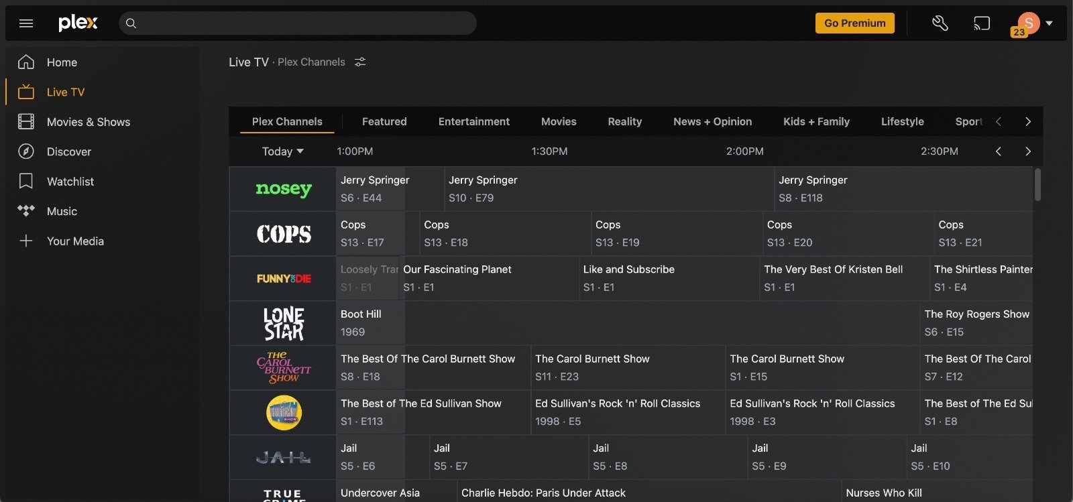Switch to the Entertainment tab
The image size is (1073, 502).
474,121
